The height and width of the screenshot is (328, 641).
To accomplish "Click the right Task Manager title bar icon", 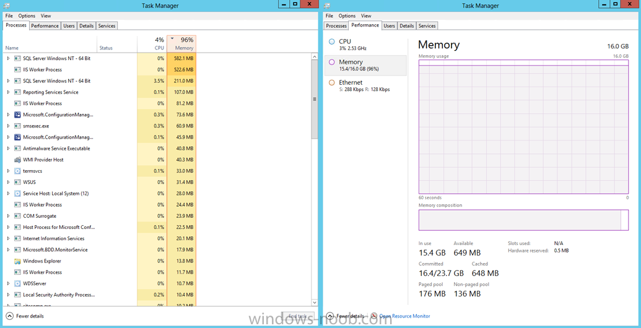I will pos(326,6).
